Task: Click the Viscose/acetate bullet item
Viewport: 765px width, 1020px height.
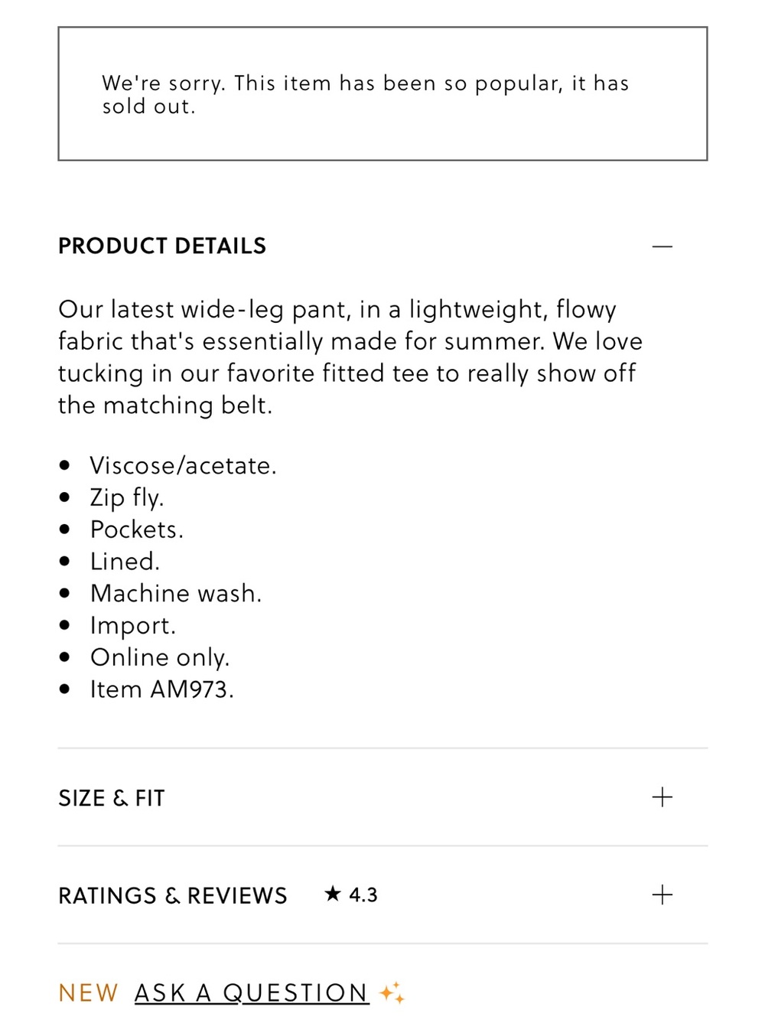Action: click(x=184, y=465)
